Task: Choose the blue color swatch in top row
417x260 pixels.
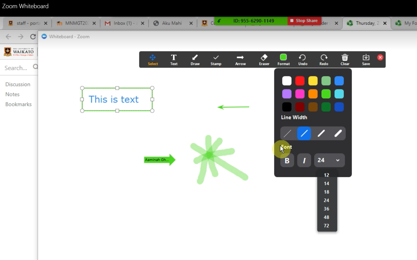Action: point(339,81)
